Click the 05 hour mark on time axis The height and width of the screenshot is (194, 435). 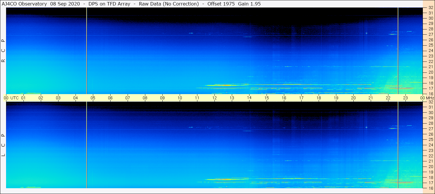[x=93, y=98]
